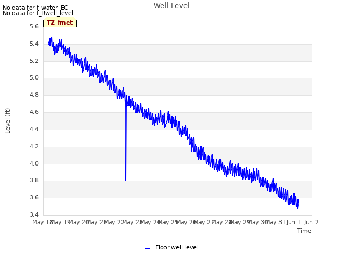Click the 'No data for f_Rwell_level' message
Image resolution: width=344 pixels, height=258 pixels.
tap(38, 13)
